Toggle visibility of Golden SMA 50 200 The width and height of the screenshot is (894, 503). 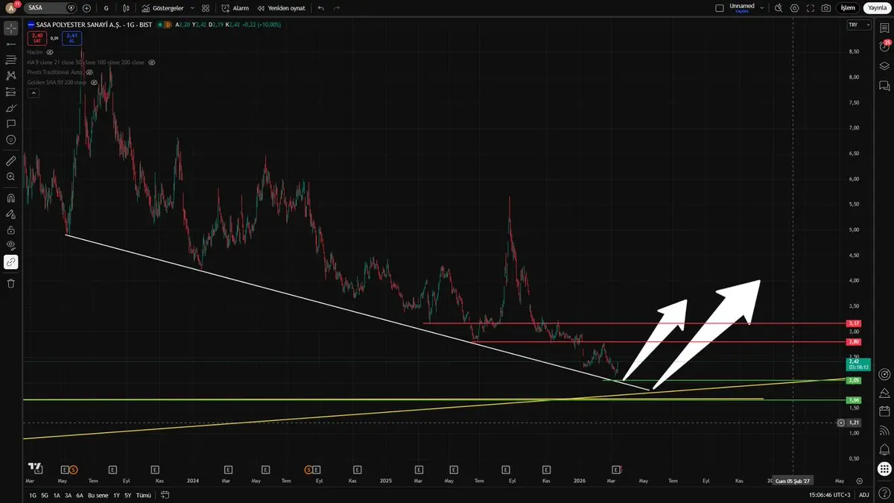coord(95,82)
